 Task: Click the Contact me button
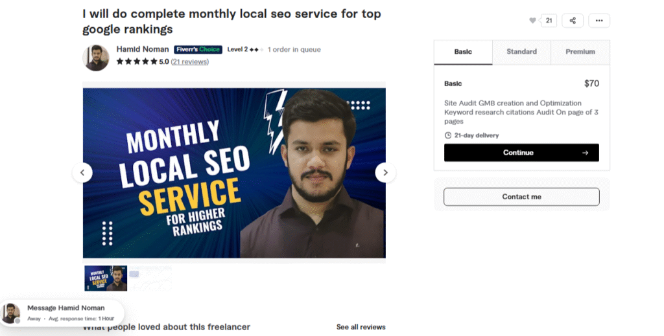pyautogui.click(x=521, y=197)
